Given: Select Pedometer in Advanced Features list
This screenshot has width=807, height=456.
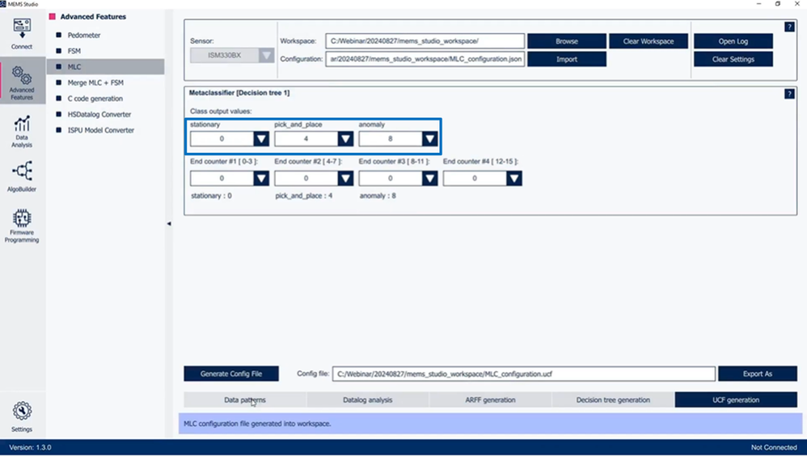Looking at the screenshot, I should (x=84, y=35).
